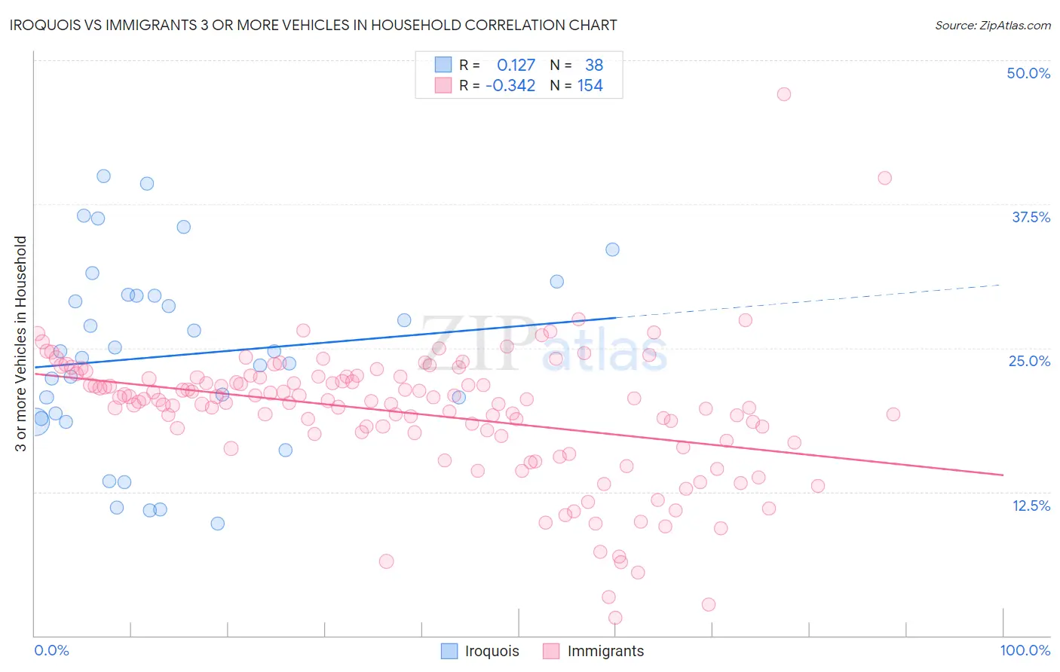Screen dimensions: 1060x672
Task: Click the pink outlier point near 40%
Action: point(885,178)
